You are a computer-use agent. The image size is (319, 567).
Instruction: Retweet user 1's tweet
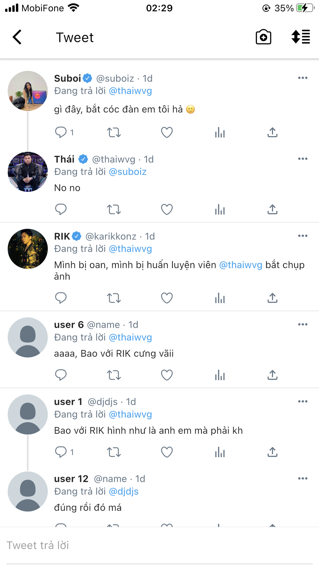(114, 452)
